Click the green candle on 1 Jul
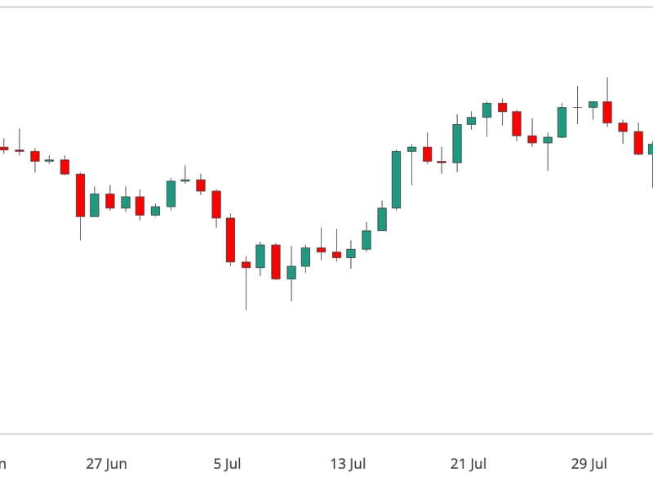This screenshot has width=653, height=490. click(171, 194)
